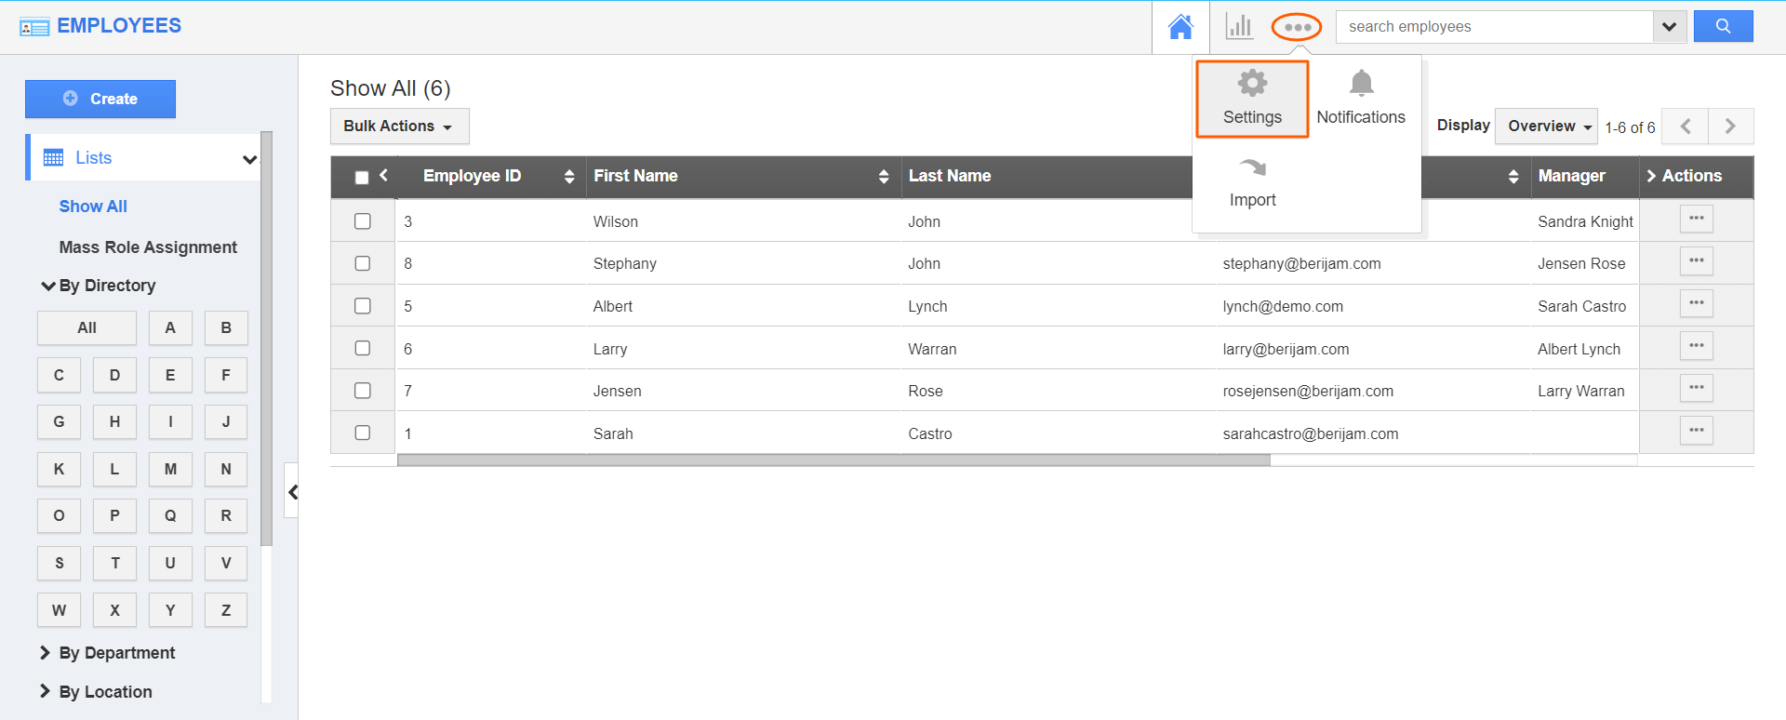1786x720 pixels.
Task: Filter directory by letter Z
Action: click(x=226, y=610)
